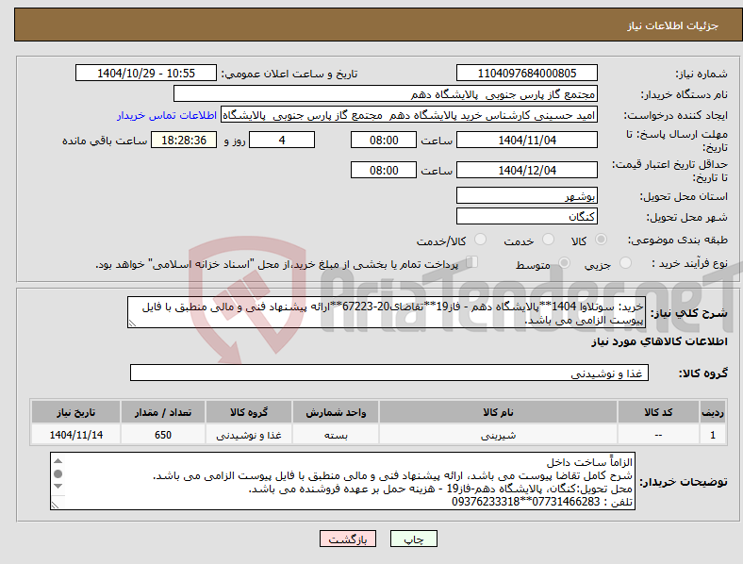Click table cell غذا و نوشیدنی in row 1

pos(249,435)
